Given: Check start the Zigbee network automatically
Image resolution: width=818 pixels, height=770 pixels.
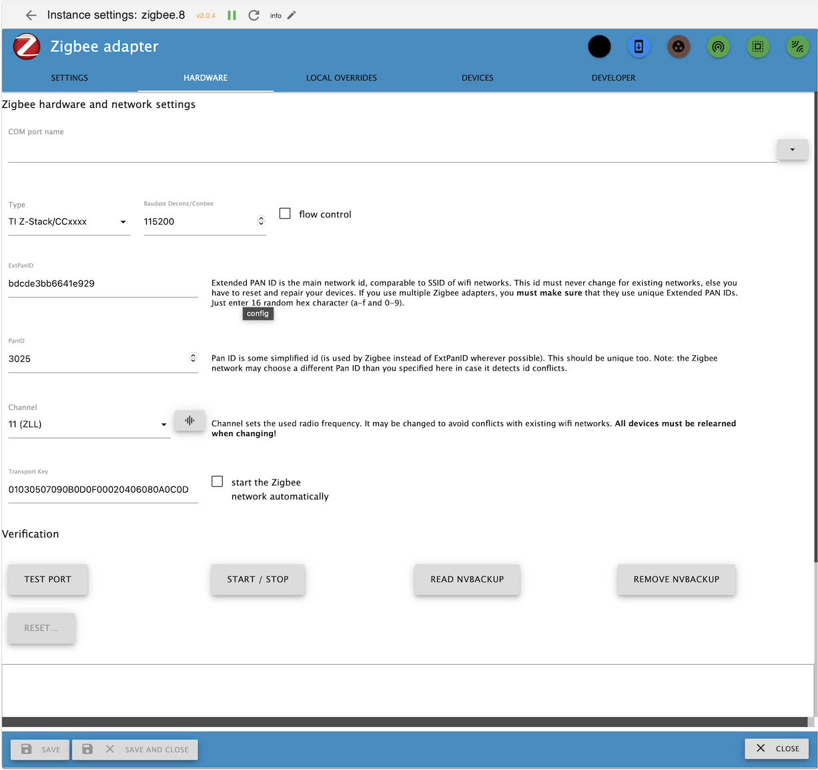Looking at the screenshot, I should pyautogui.click(x=218, y=481).
